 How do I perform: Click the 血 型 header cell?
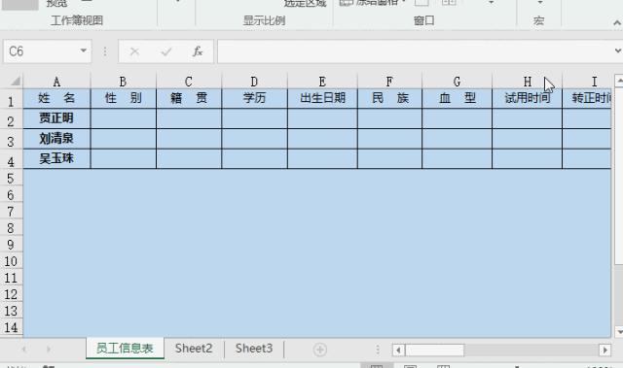457,98
